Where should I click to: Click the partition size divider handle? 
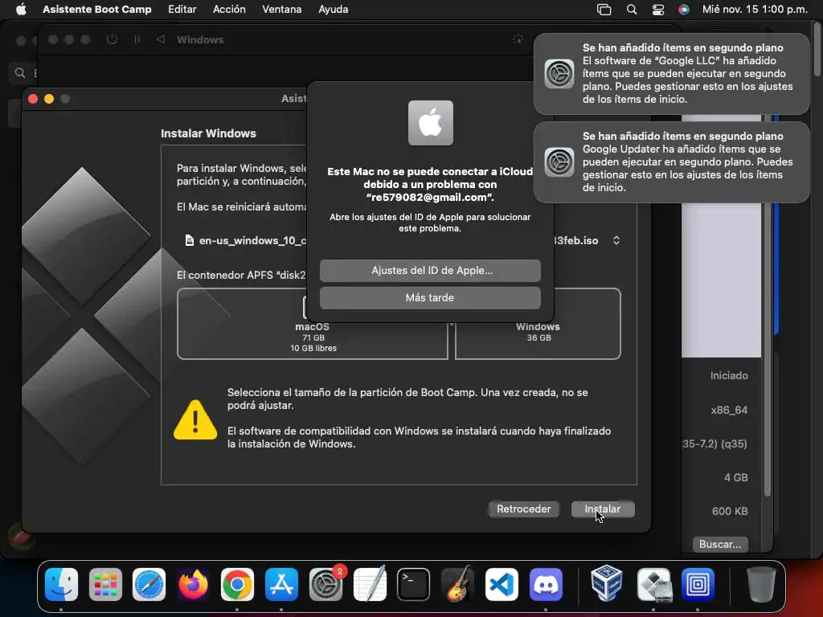point(452,325)
